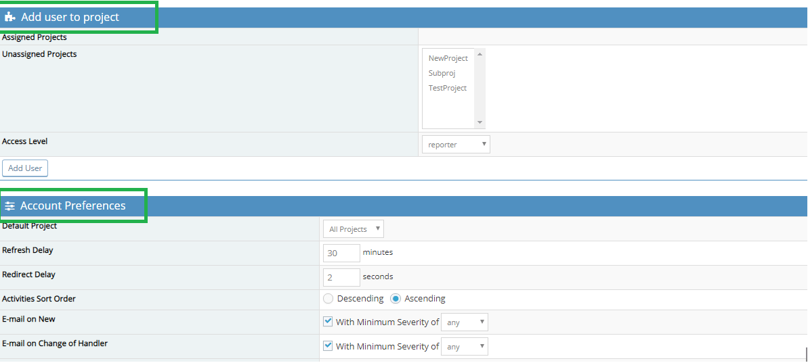Click the Add user to project heading
The width and height of the screenshot is (808, 363).
[70, 17]
